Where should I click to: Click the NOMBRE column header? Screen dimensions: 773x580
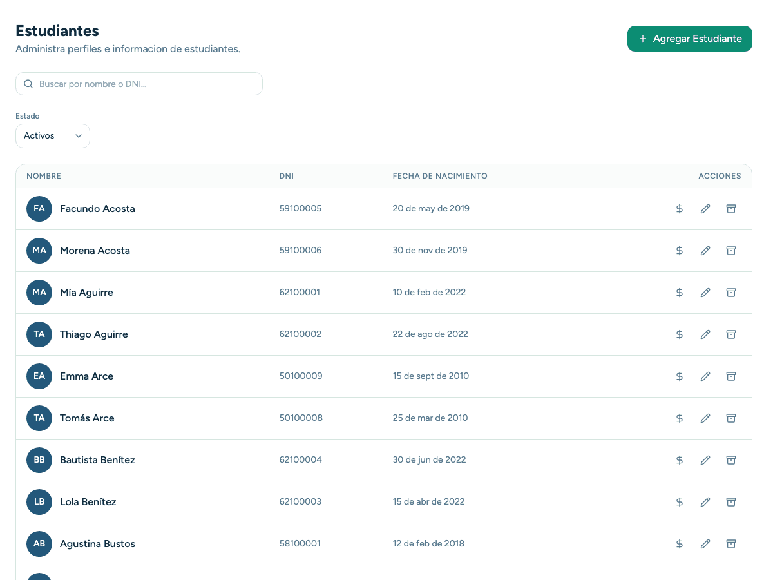coord(44,176)
